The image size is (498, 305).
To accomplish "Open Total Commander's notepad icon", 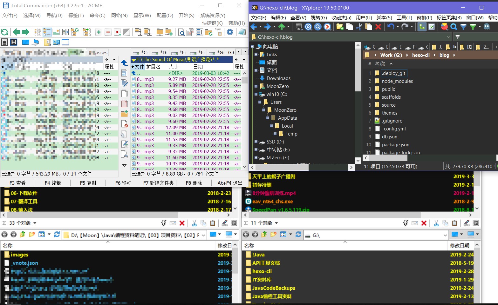I will 242,32.
